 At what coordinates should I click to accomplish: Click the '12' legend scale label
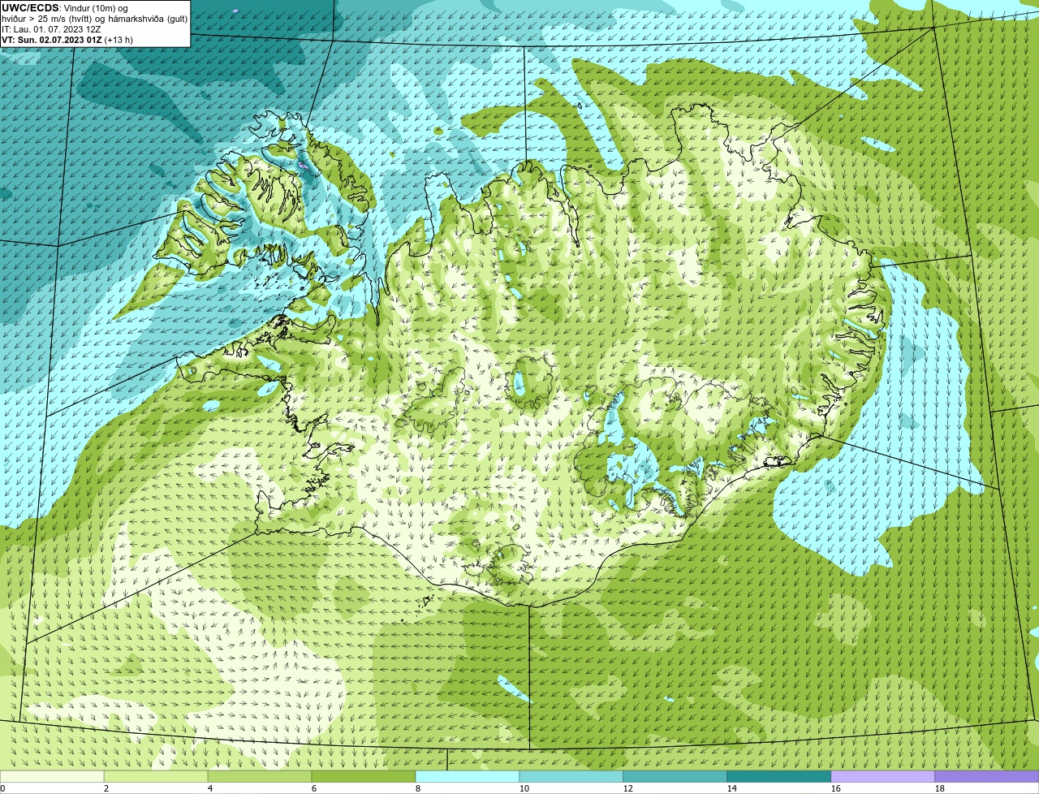coord(628,788)
